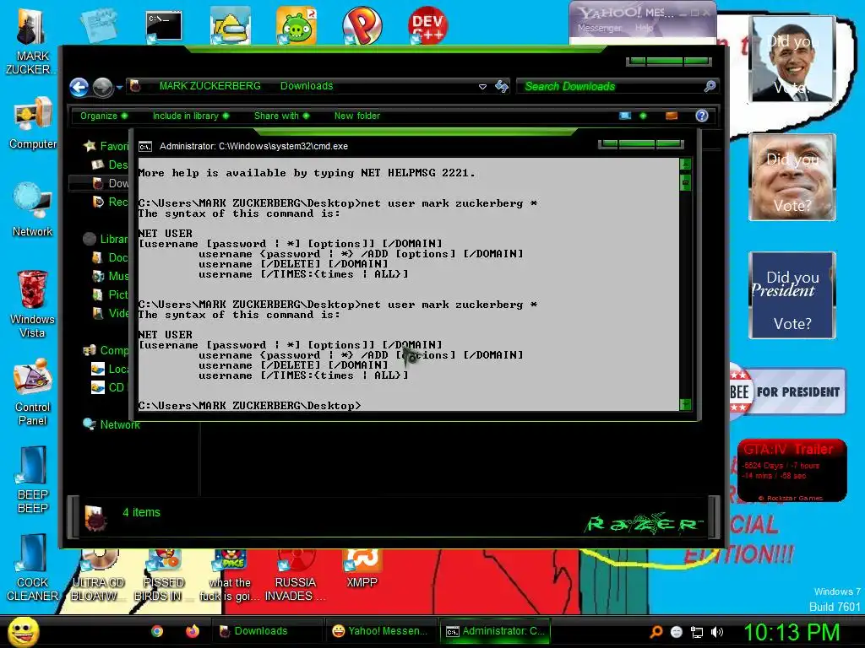This screenshot has height=648, width=865.
Task: Click the cmd.exe title bar icon
Action: coord(145,147)
